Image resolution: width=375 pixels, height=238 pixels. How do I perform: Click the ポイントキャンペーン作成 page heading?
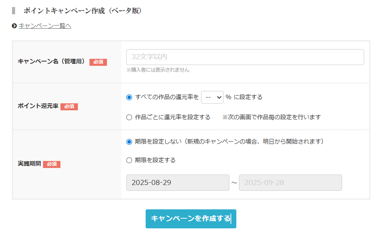[83, 11]
